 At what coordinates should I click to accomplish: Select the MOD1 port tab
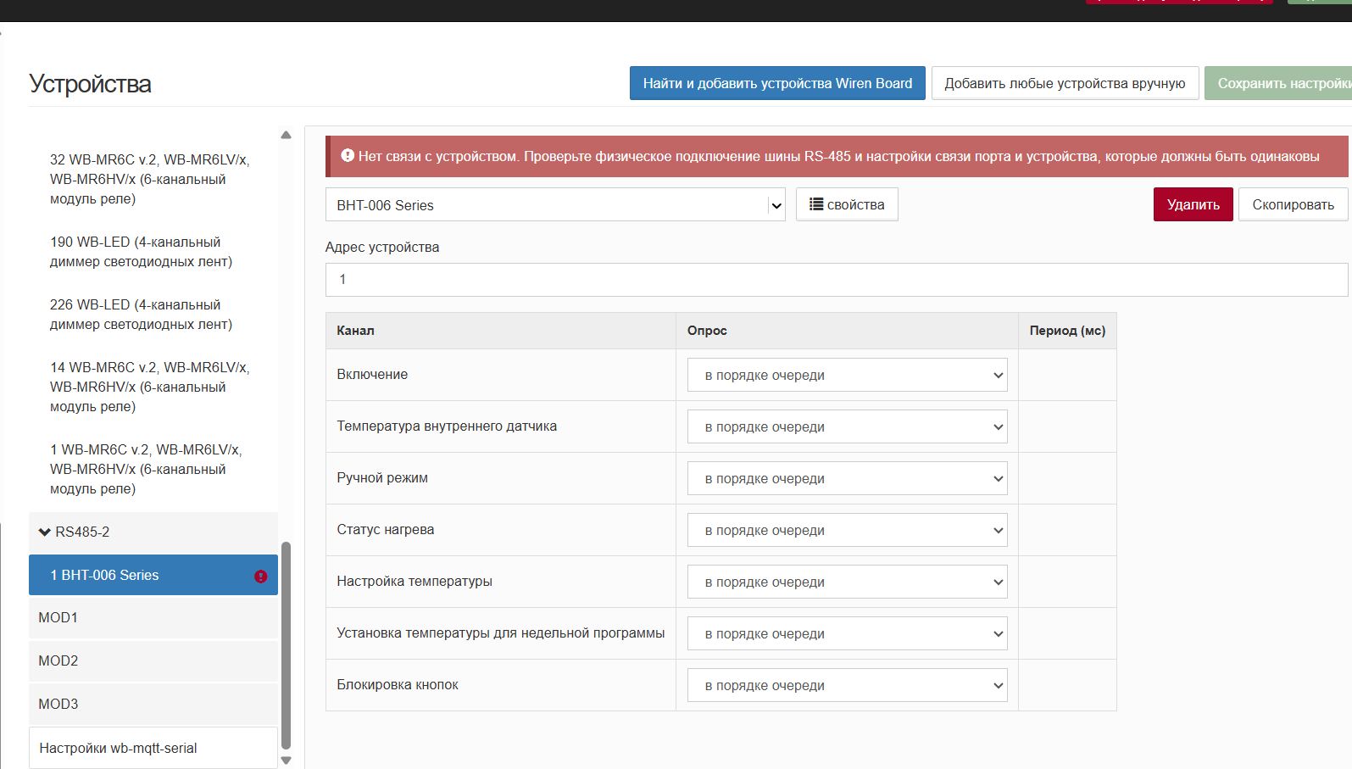pyautogui.click(x=153, y=618)
